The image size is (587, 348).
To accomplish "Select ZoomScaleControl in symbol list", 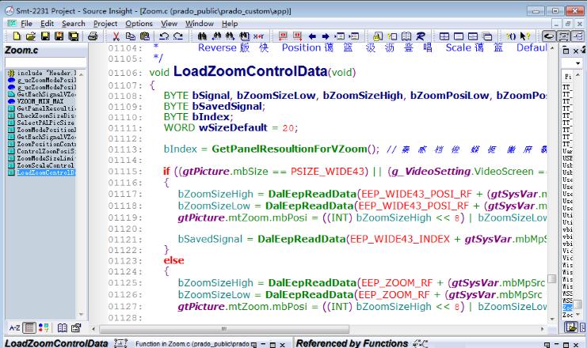I will [x=46, y=165].
